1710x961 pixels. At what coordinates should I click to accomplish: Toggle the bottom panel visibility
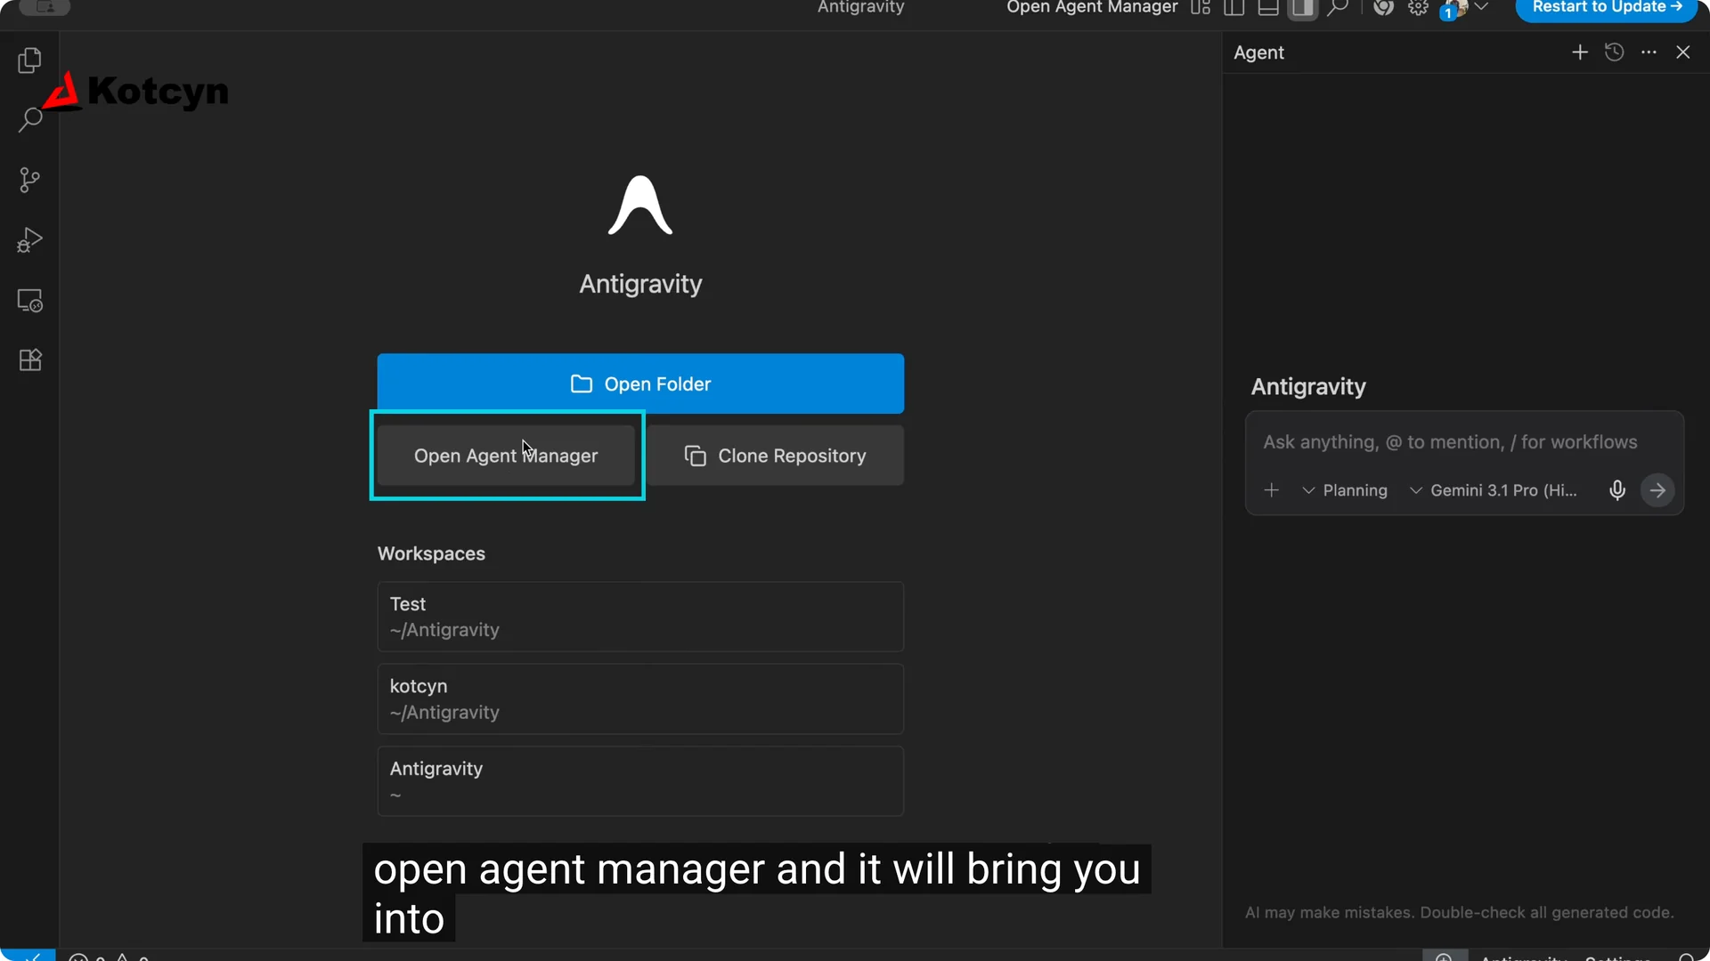tap(1268, 7)
